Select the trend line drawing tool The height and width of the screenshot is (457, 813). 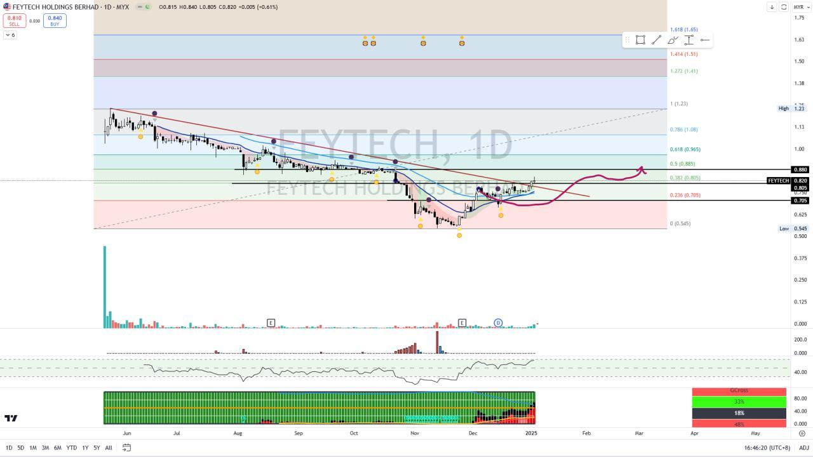coord(656,40)
